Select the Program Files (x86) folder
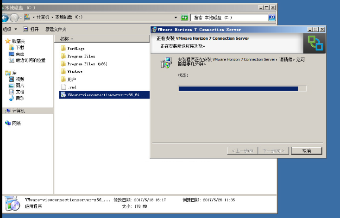The height and width of the screenshot is (218, 340). (87, 64)
